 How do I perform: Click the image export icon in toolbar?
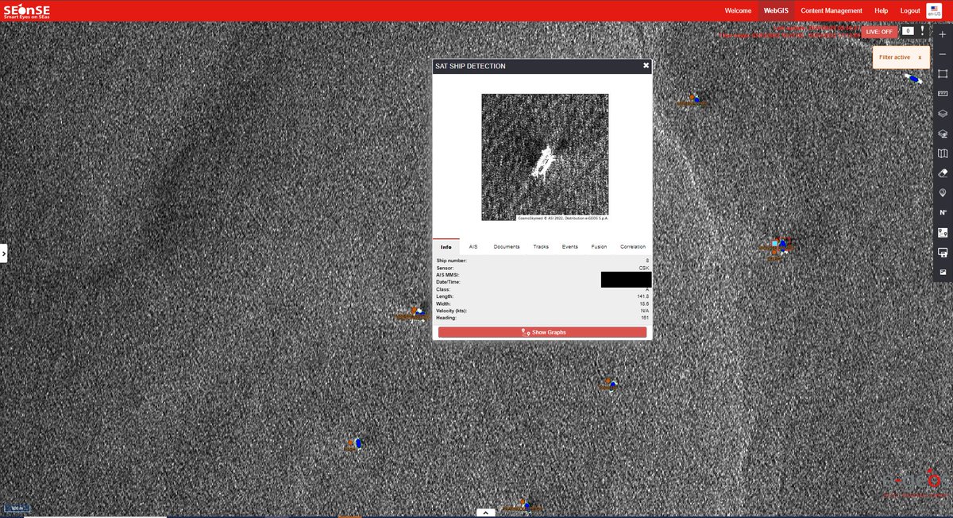point(943,273)
